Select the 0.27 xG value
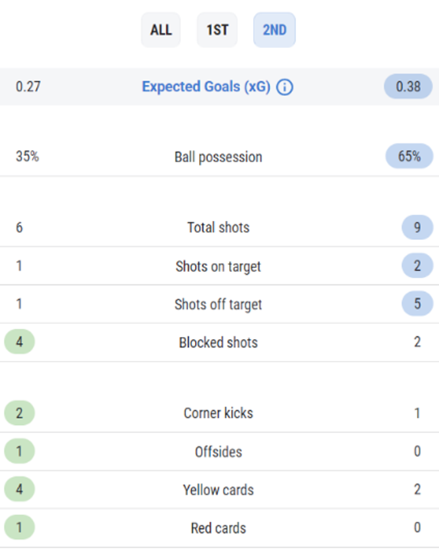439x551 pixels. pyautogui.click(x=28, y=87)
